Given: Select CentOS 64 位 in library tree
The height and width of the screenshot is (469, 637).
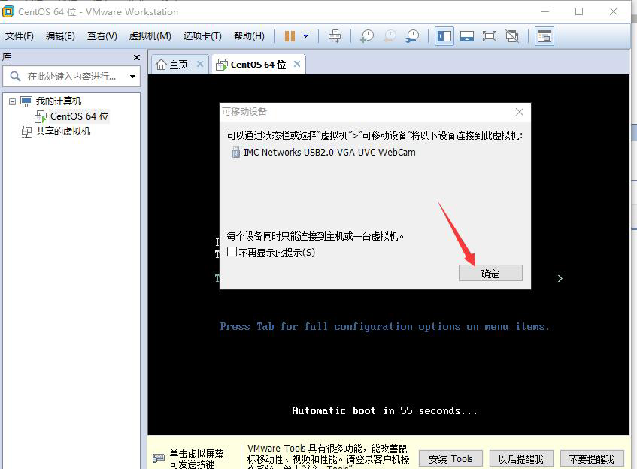Looking at the screenshot, I should click(x=79, y=116).
